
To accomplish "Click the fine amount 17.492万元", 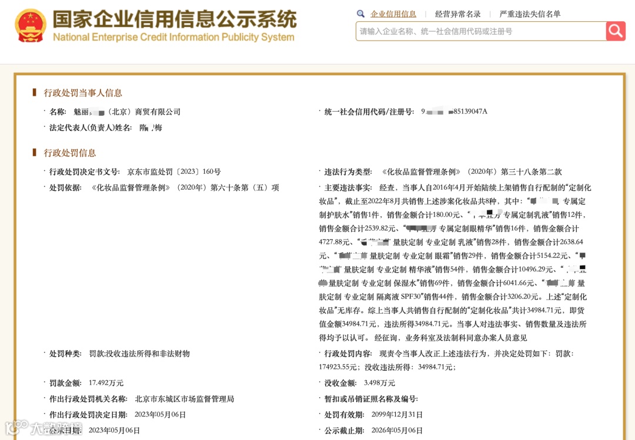I will click(106, 382).
